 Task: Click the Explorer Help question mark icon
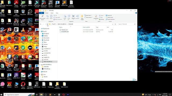coord(136,13)
